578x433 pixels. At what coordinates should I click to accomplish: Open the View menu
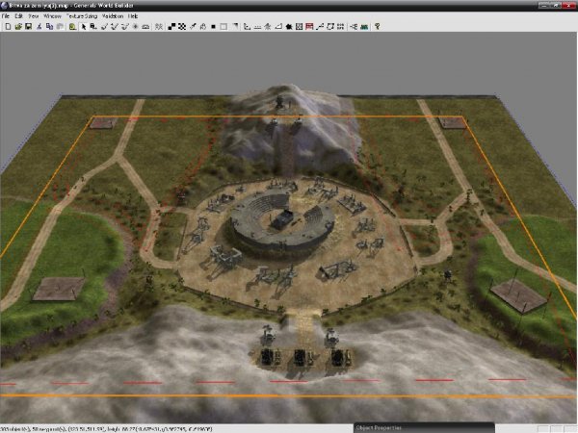[x=34, y=16]
